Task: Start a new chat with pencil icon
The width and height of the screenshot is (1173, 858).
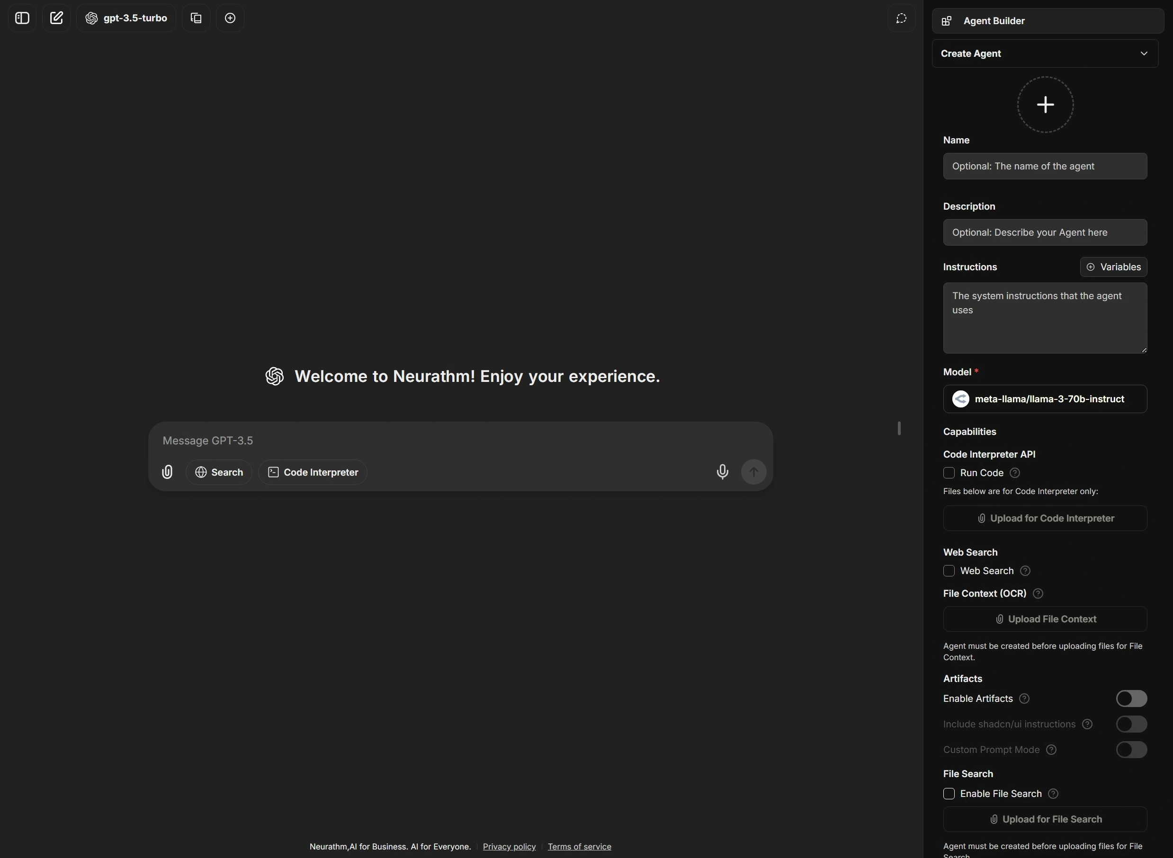Action: pos(56,18)
